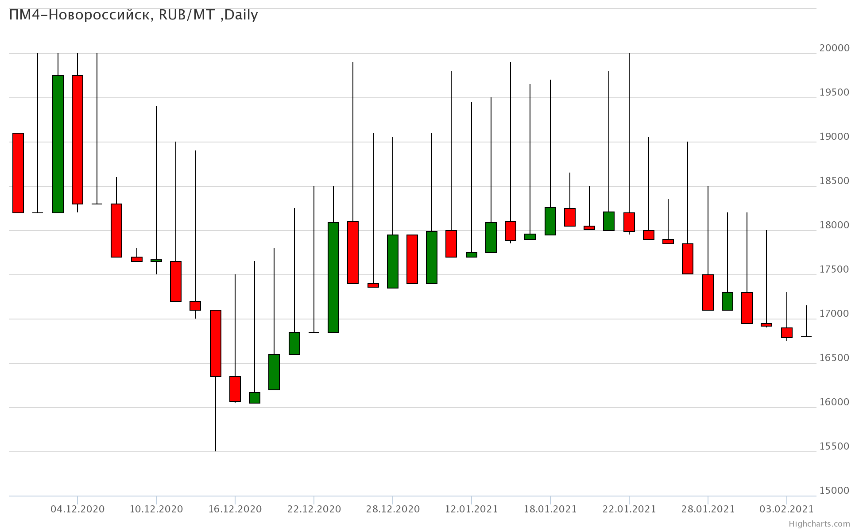Click the 28.12.2020 x-axis date label

(x=393, y=509)
